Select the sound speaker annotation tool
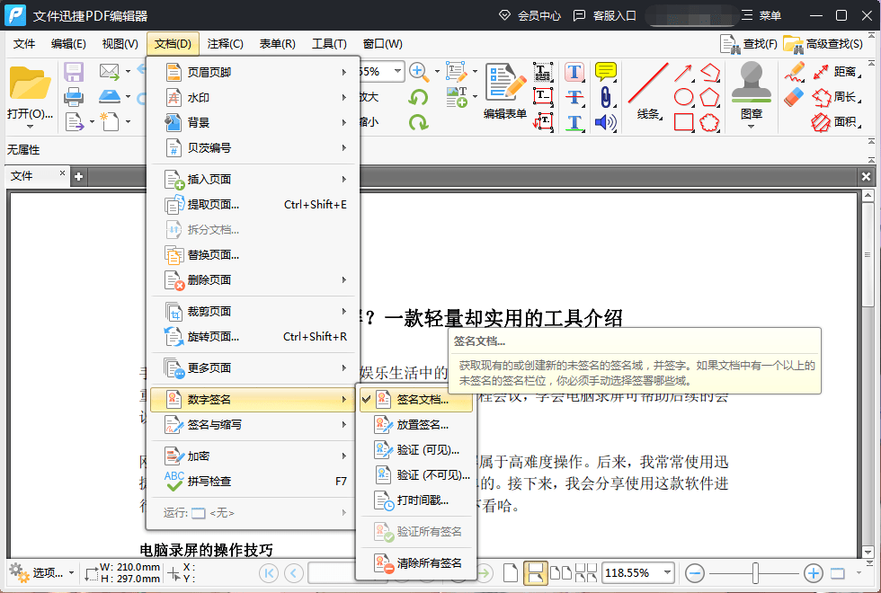Screen dimensions: 881x593 pyautogui.click(x=605, y=122)
